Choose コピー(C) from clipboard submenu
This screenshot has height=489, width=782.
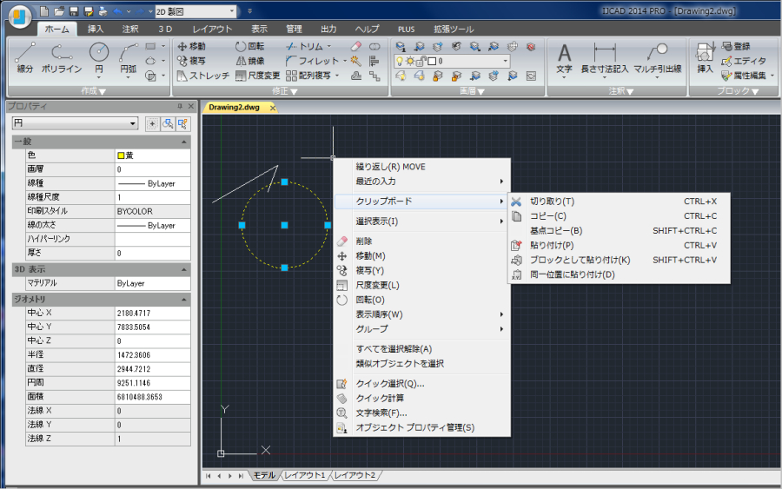[x=619, y=216]
